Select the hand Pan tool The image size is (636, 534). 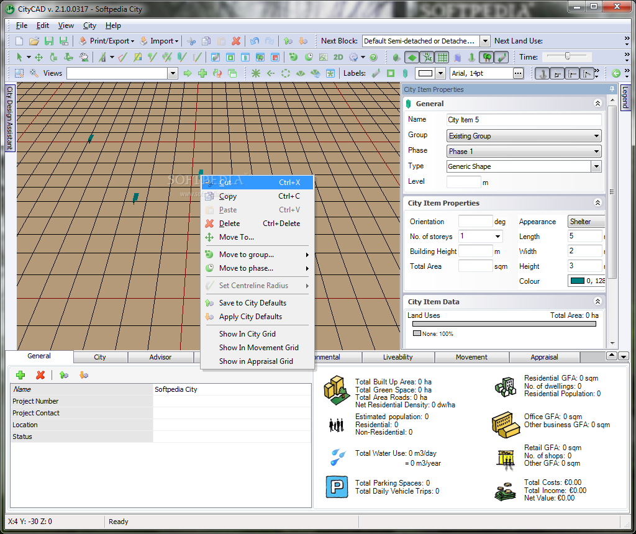coord(84,57)
